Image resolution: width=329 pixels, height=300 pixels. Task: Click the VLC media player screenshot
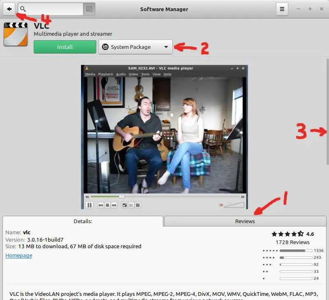coord(164,137)
